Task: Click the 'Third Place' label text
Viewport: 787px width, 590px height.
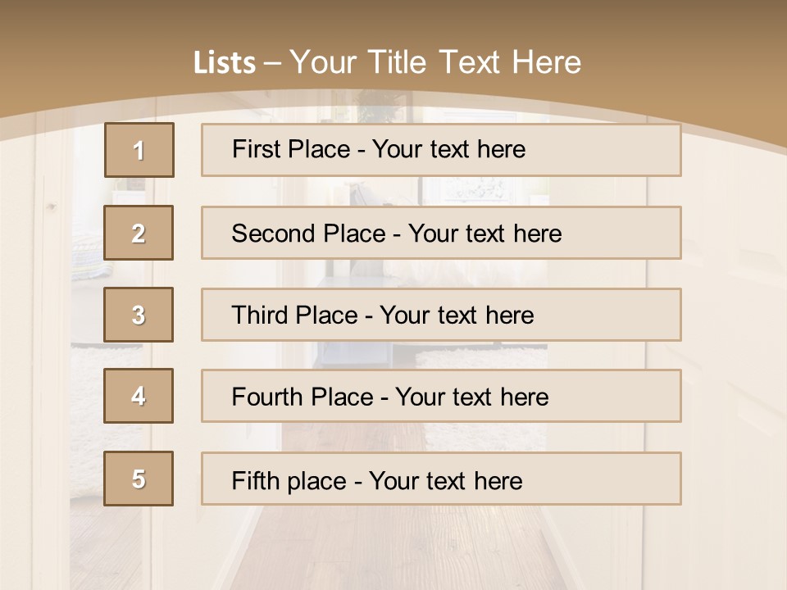Action: (x=295, y=315)
